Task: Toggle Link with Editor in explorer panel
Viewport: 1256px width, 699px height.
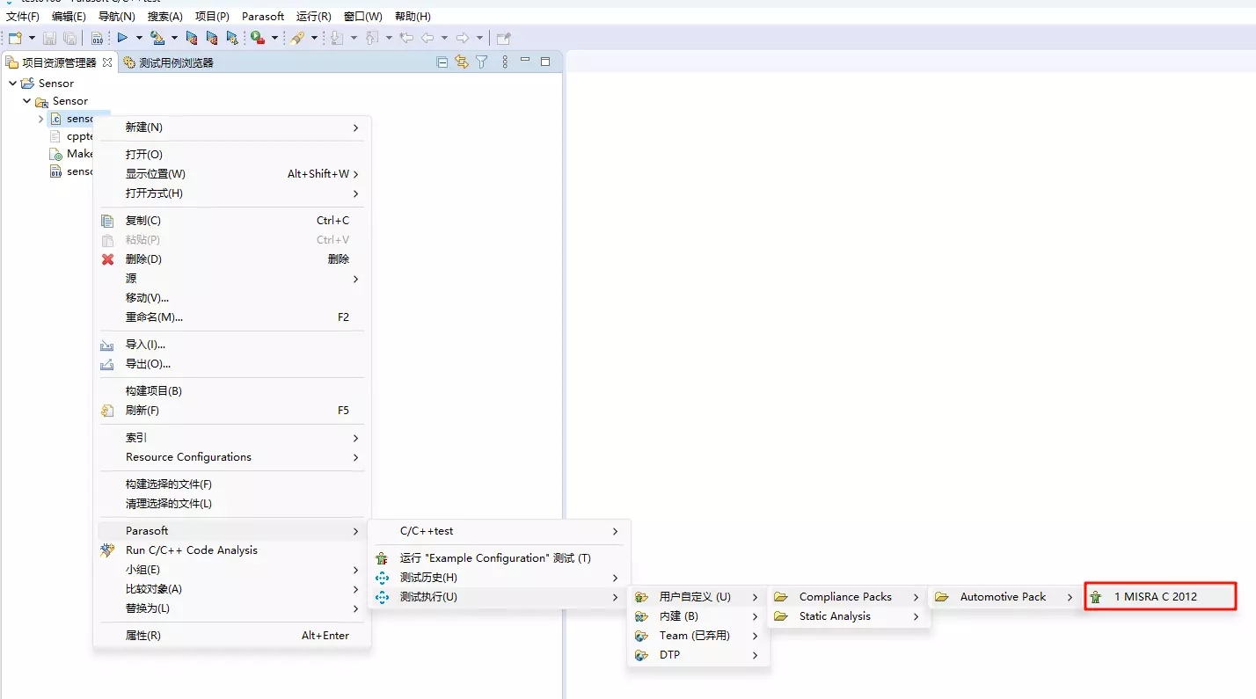Action: (462, 62)
